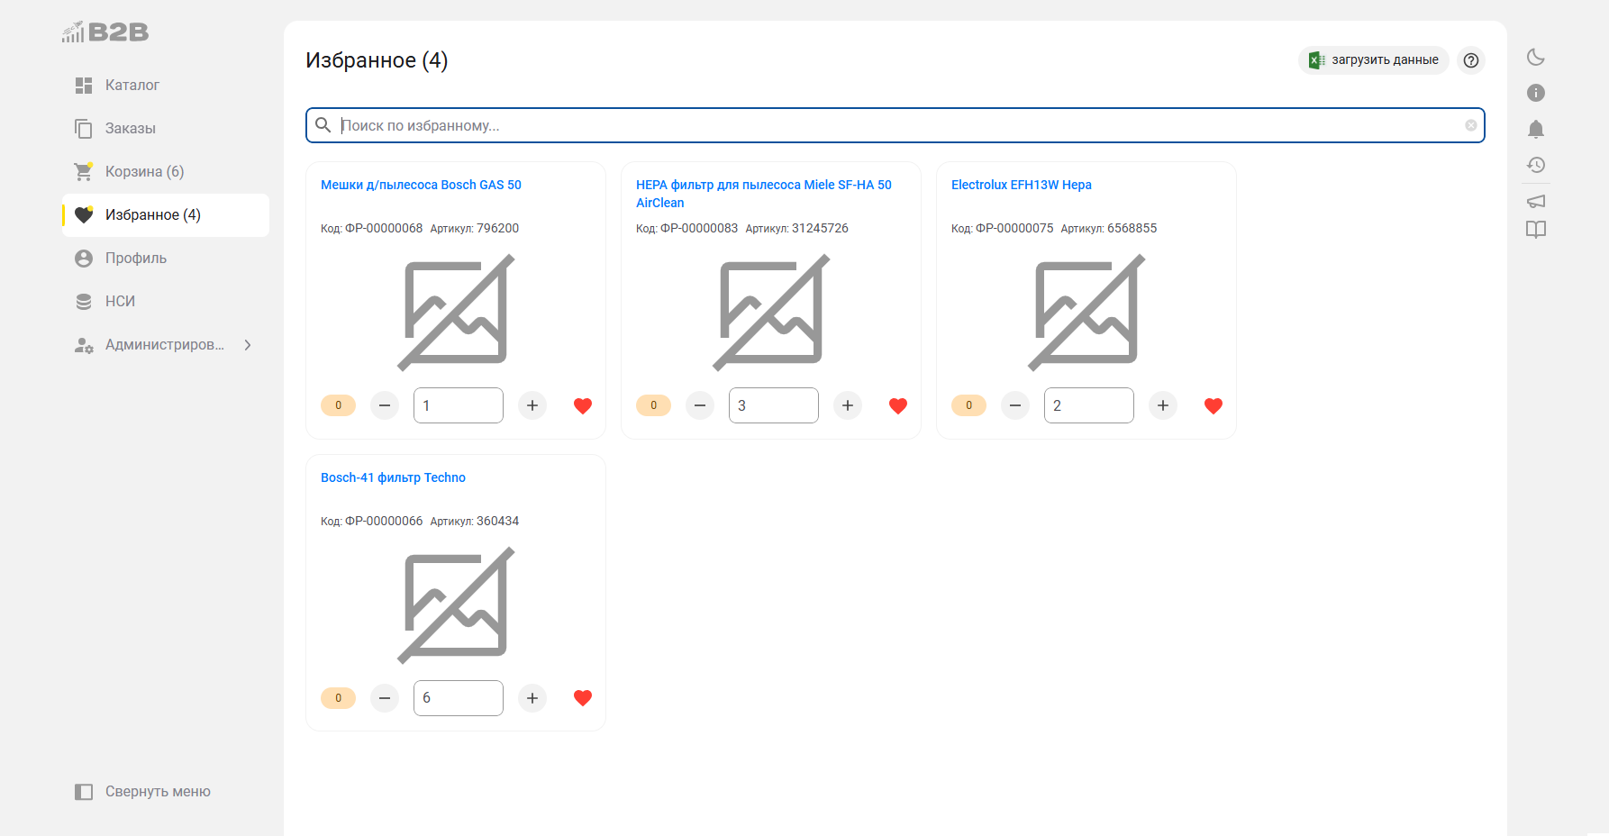
Task: Expand the Администрирование submenu chevron
Action: (248, 345)
